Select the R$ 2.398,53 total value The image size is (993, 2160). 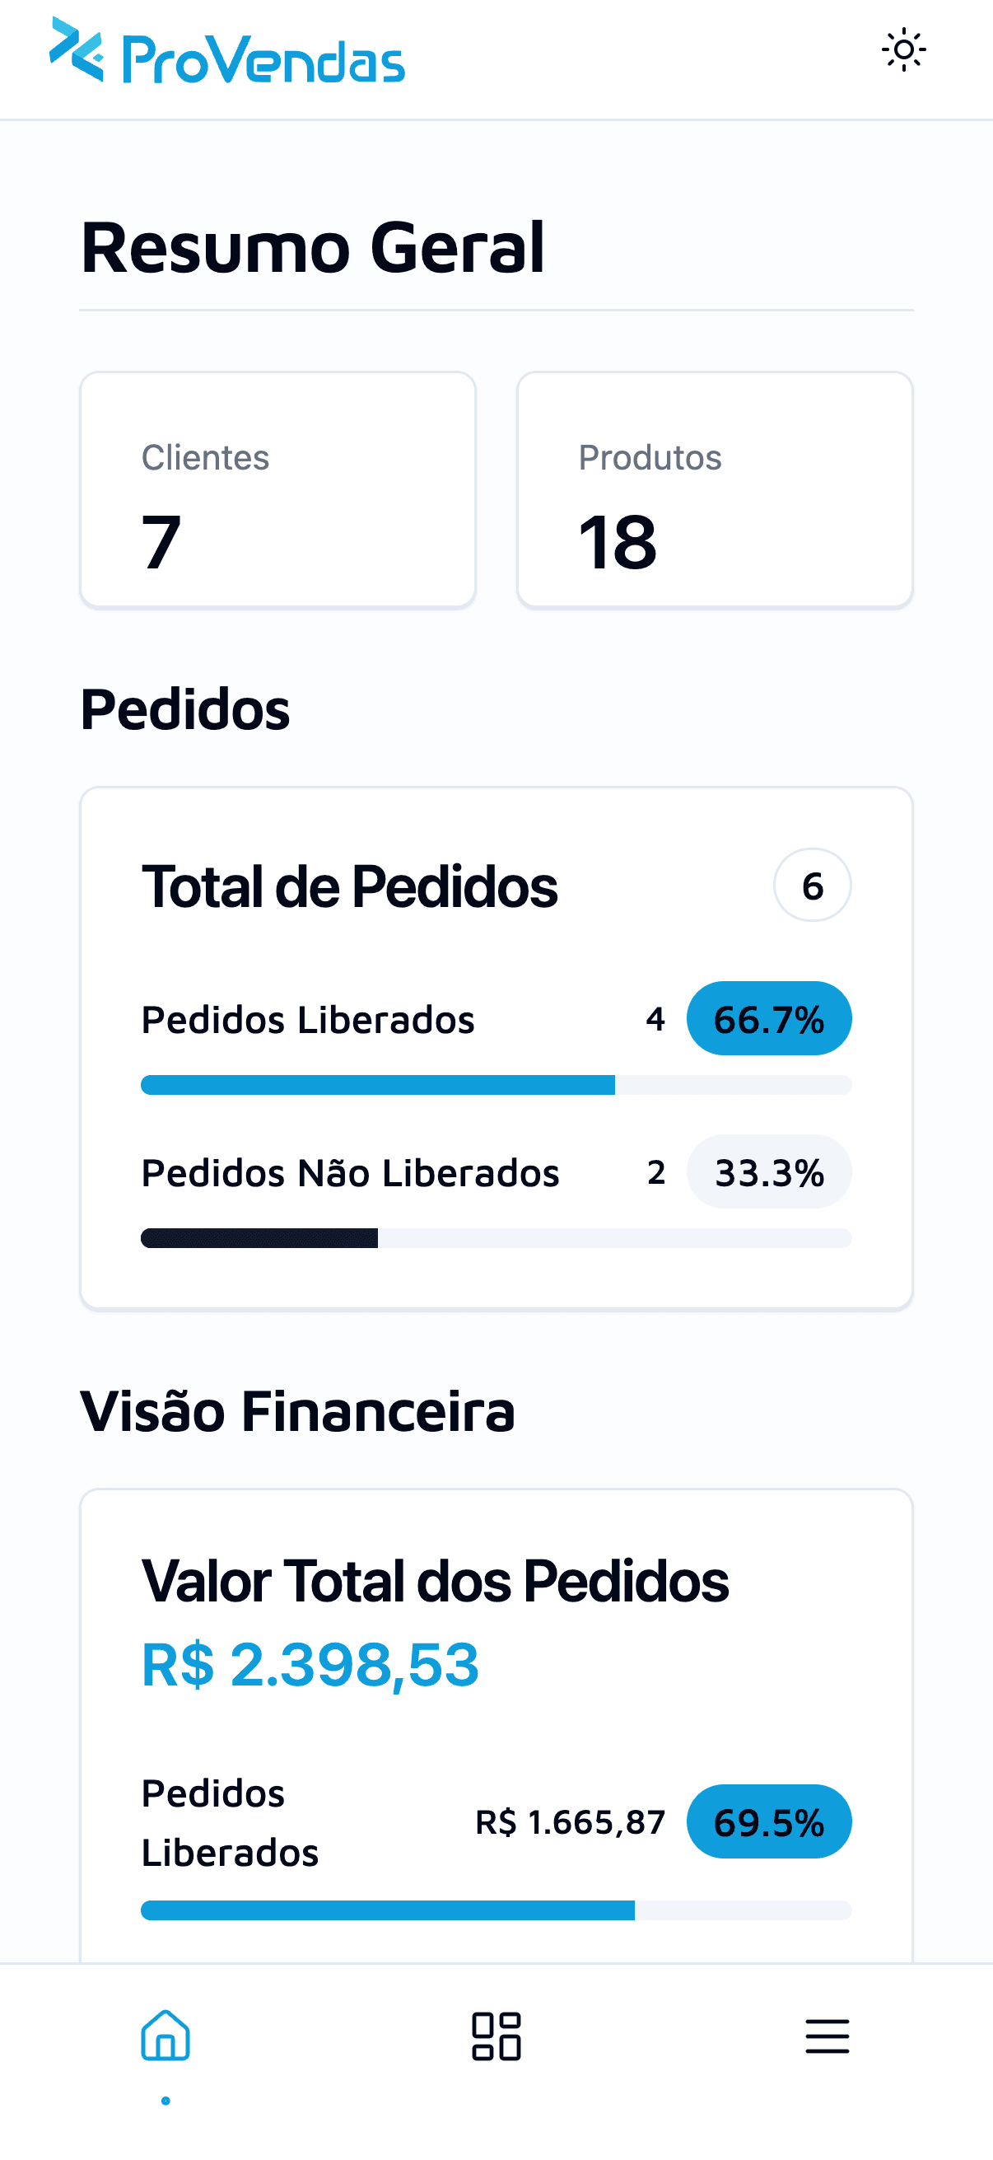tap(310, 1664)
